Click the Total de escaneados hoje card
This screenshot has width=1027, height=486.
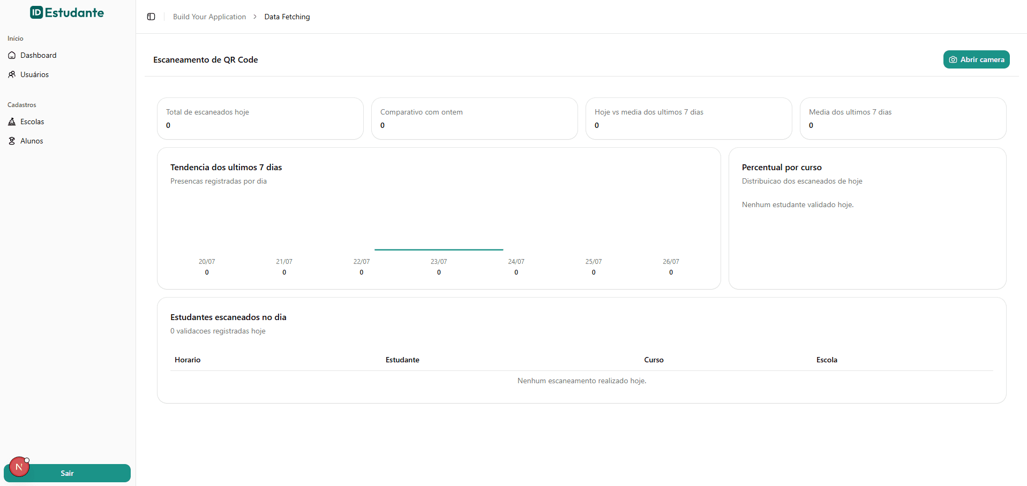(x=260, y=118)
